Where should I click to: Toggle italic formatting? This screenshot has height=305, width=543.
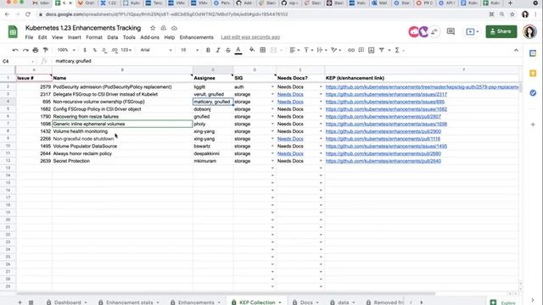[x=218, y=50]
